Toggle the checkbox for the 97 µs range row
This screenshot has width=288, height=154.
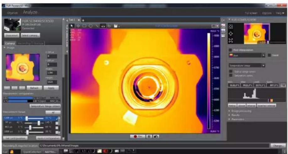[x=57, y=123]
